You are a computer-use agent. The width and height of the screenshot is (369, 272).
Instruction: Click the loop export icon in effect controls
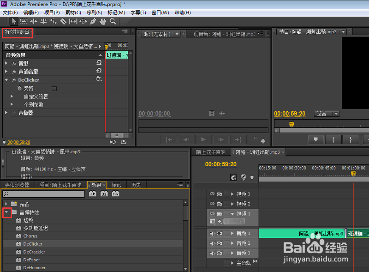[x=124, y=142]
